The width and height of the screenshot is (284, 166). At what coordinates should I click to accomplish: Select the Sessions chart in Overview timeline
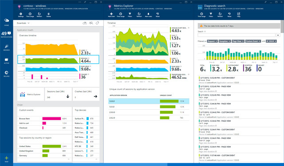pyautogui.click(x=58, y=59)
